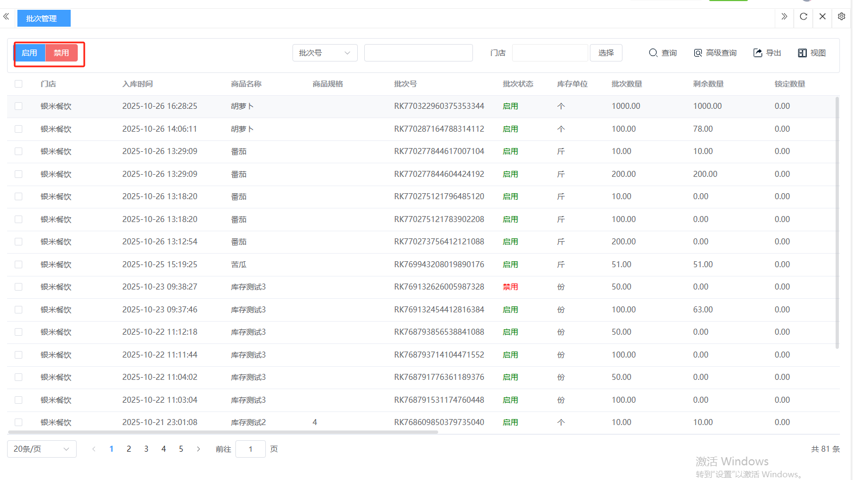This screenshot has width=853, height=480.
Task: Open 高级查询 advanced search
Action: pyautogui.click(x=715, y=53)
